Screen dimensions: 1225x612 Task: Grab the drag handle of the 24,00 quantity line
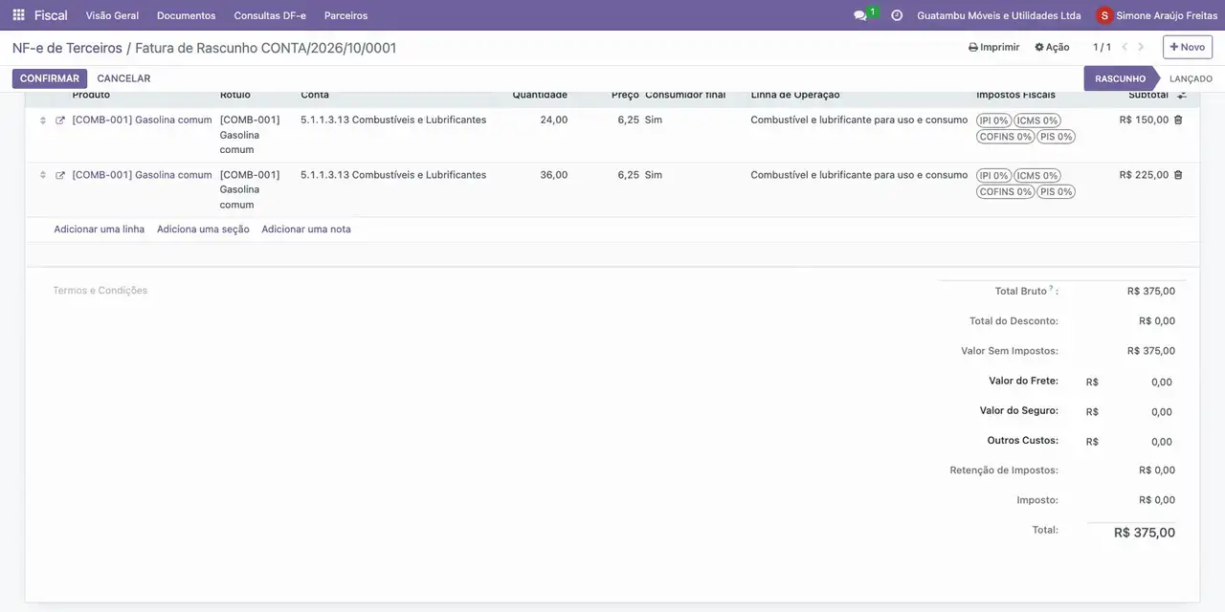point(42,120)
